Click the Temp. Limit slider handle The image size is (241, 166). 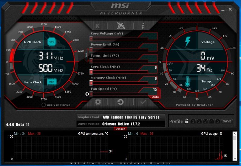(x=91, y=61)
